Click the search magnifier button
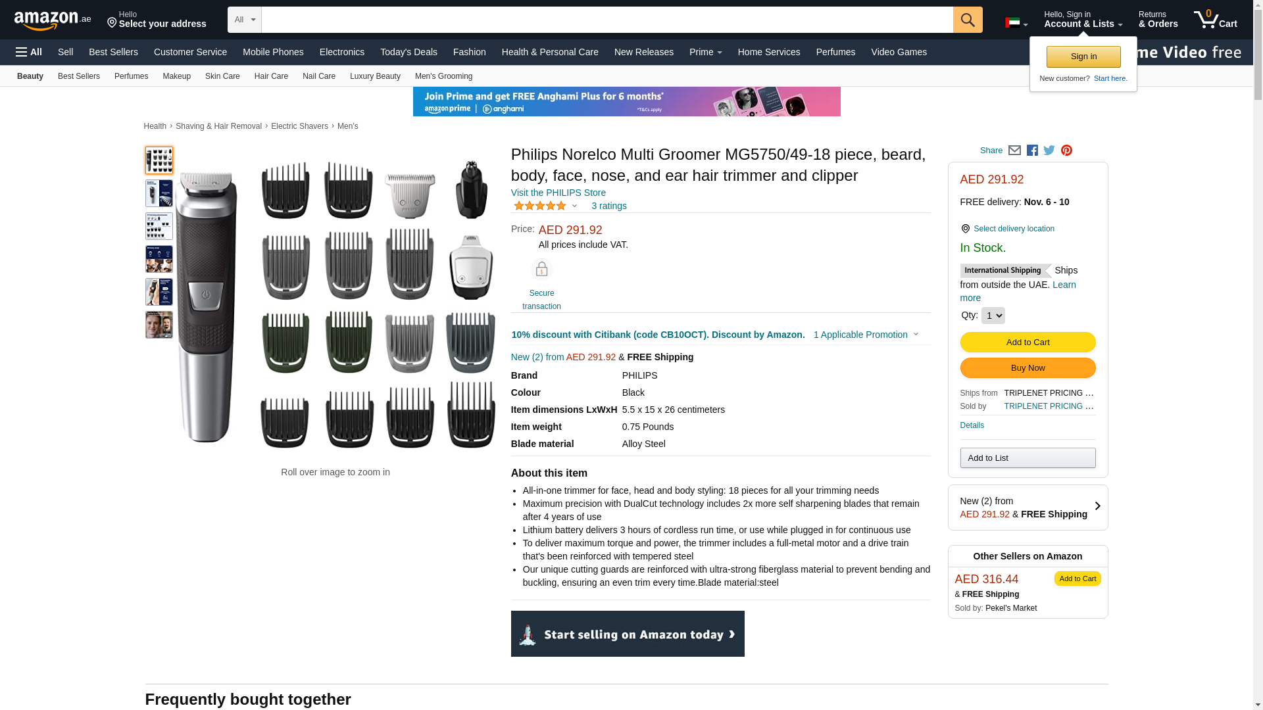This screenshot has width=1263, height=710. tap(967, 20)
